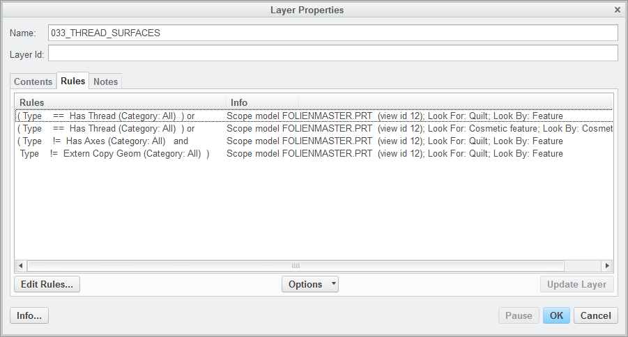
Task: Click Info cell of Extern Copy Geom rule
Action: pyautogui.click(x=395, y=154)
